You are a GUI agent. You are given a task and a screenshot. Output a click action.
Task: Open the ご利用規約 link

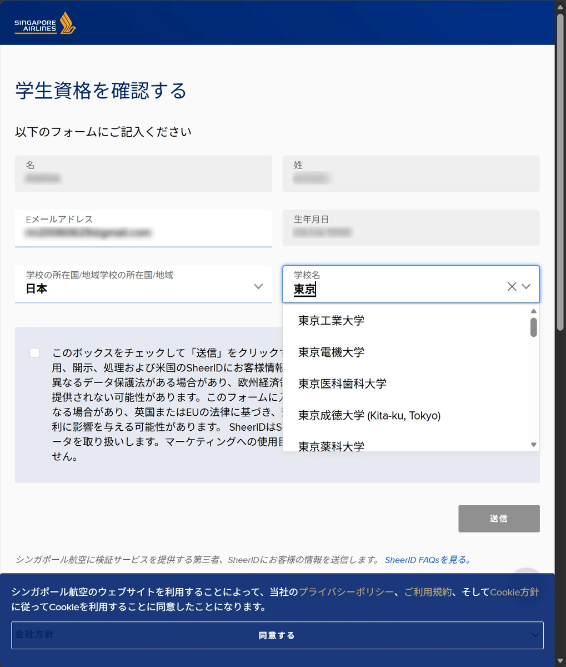(428, 592)
